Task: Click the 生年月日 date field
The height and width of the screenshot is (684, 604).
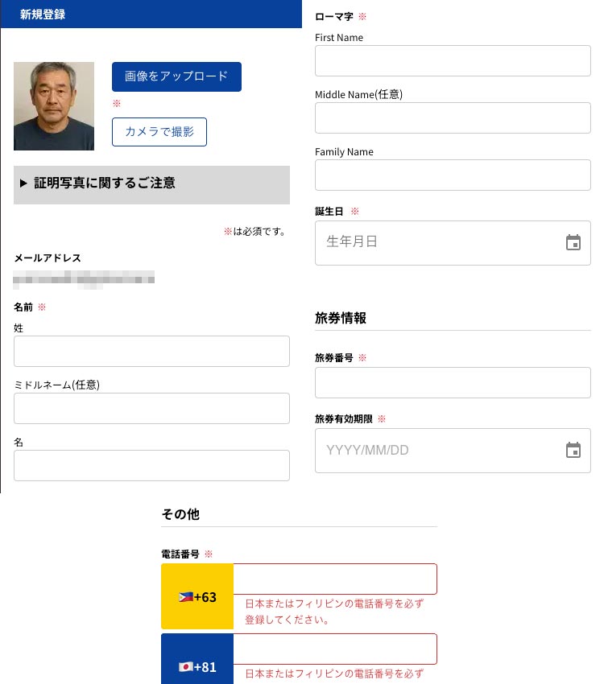Action: click(439, 243)
